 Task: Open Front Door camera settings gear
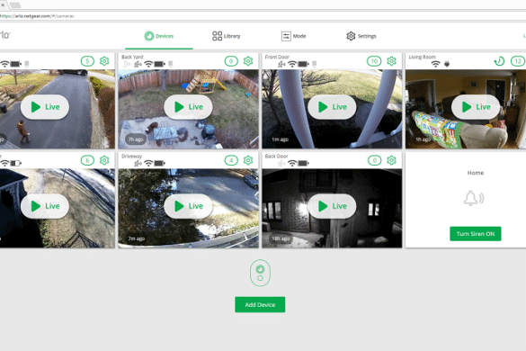click(x=391, y=61)
